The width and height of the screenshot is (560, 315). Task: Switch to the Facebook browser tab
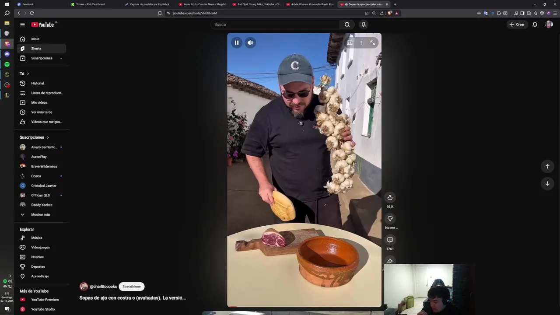coord(42,4)
